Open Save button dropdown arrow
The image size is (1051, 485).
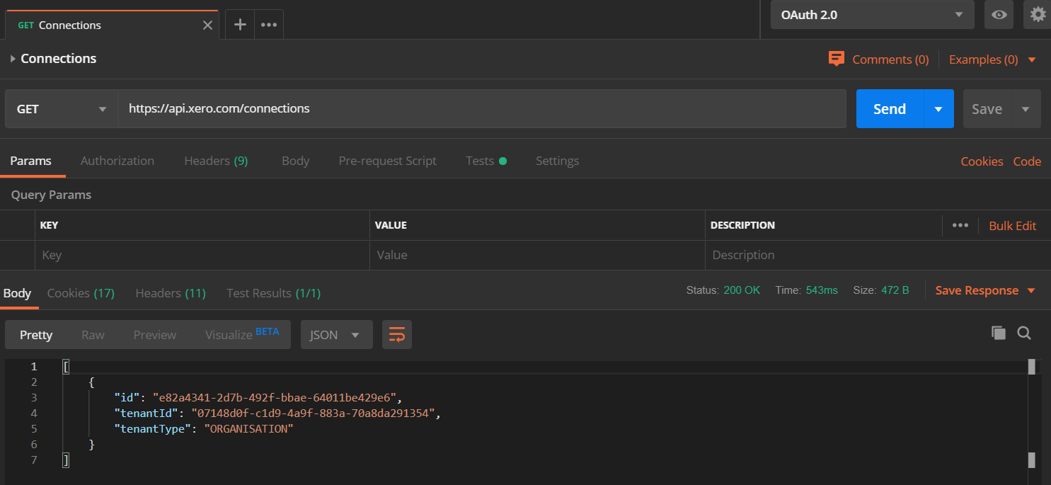pos(1026,109)
